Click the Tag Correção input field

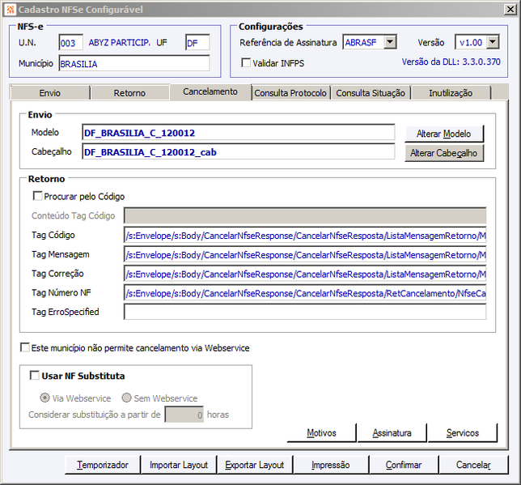click(305, 274)
